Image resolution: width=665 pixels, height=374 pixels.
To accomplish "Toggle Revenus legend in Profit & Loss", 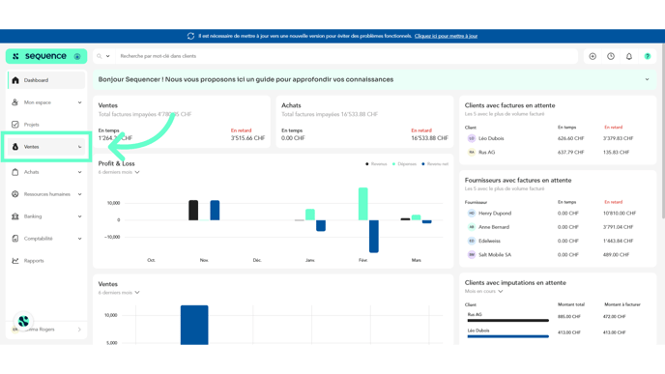I will (x=376, y=164).
